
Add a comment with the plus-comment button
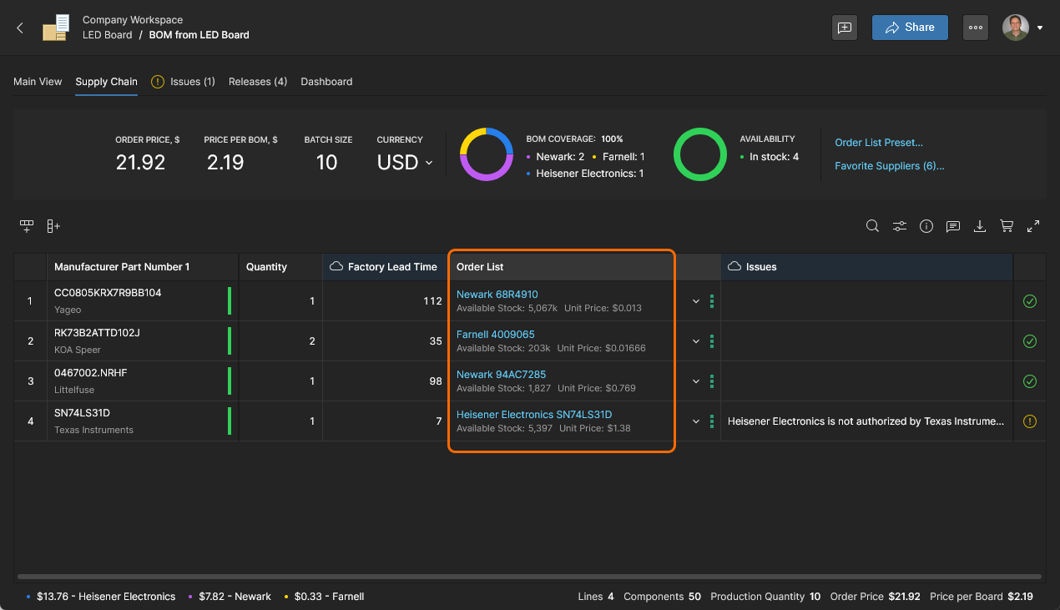click(845, 28)
